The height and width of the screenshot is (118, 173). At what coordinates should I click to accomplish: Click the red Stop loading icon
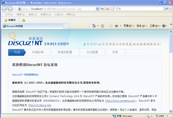pos(107,9)
